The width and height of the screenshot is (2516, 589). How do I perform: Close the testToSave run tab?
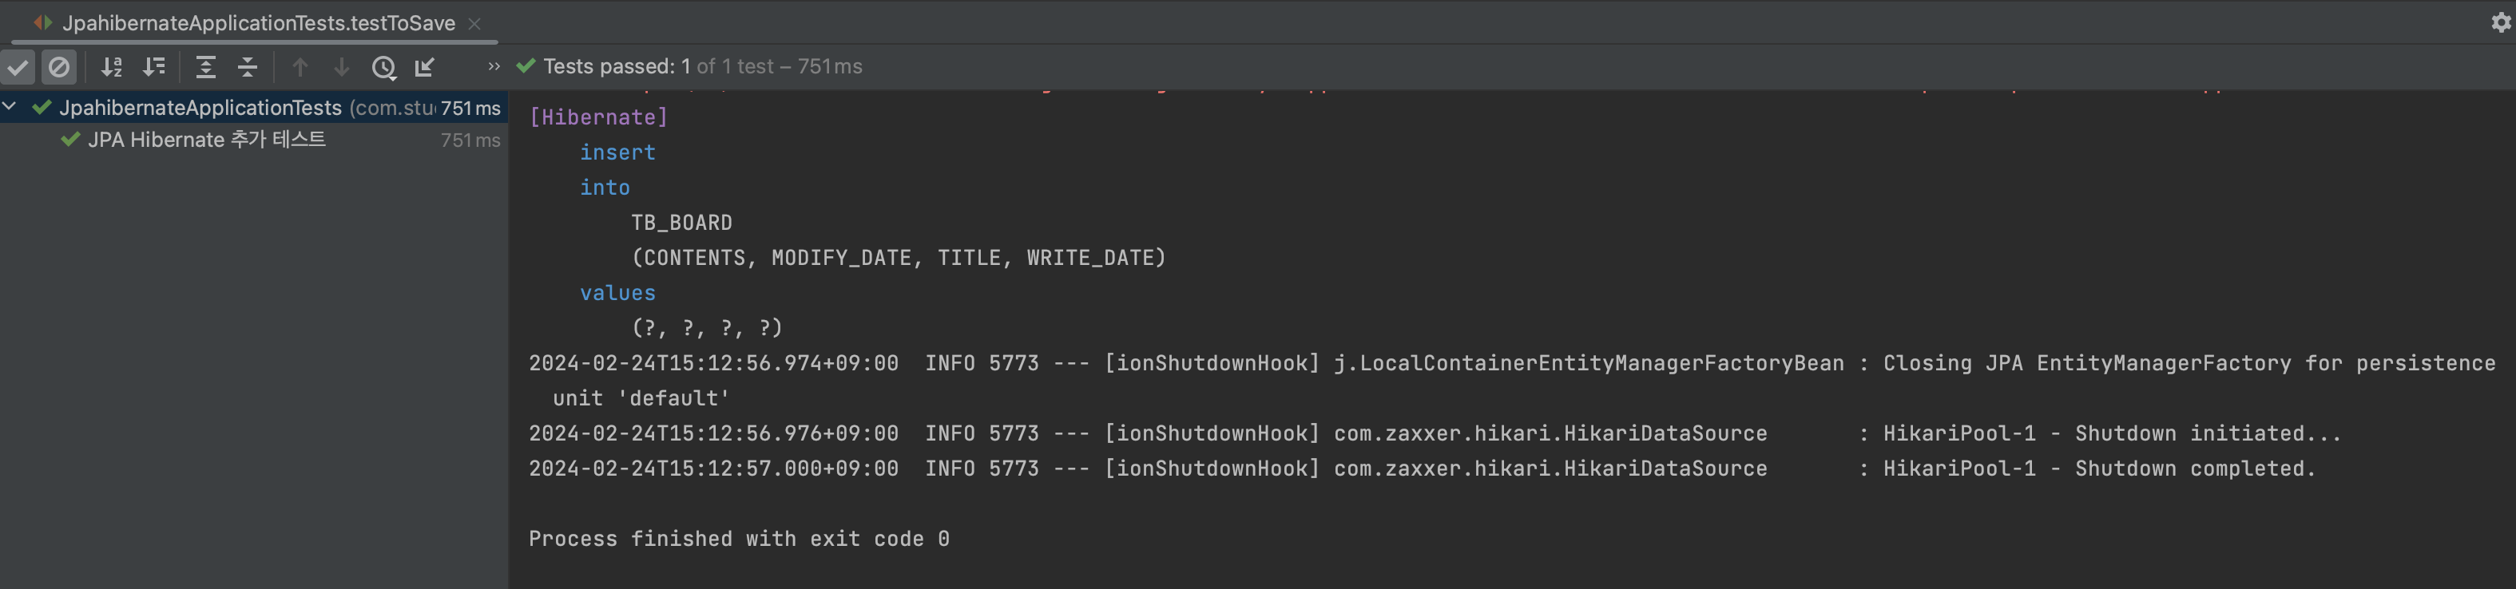click(x=474, y=23)
